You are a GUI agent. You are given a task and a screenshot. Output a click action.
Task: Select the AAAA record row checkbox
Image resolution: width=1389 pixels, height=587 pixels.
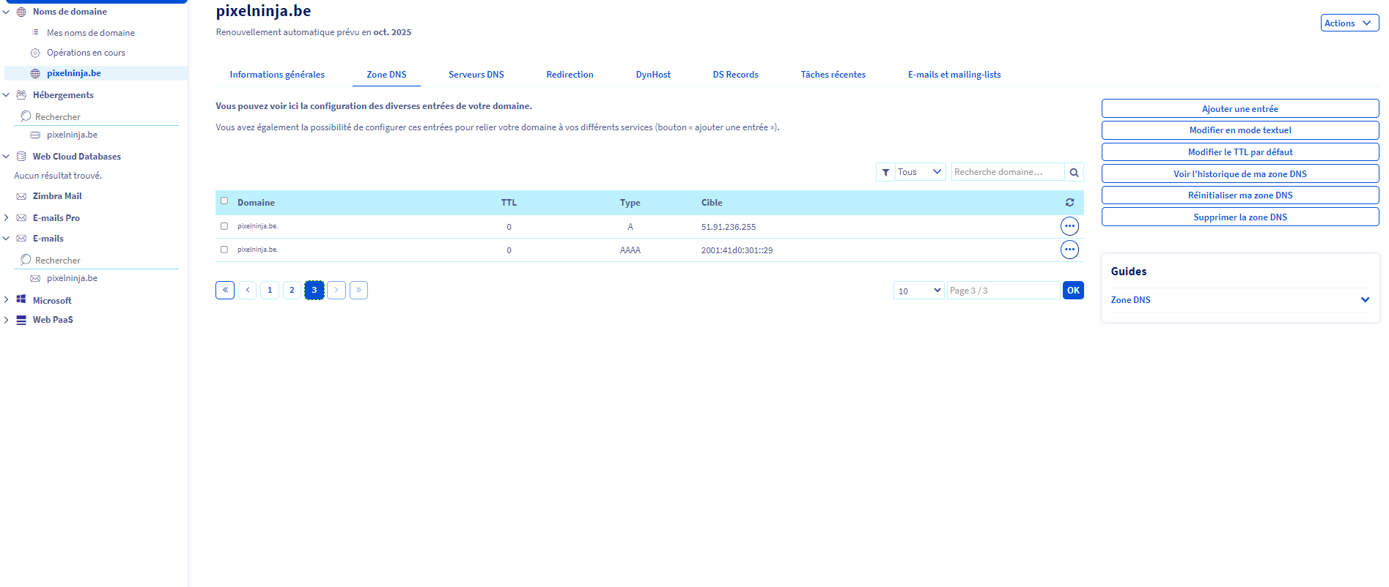[224, 250]
